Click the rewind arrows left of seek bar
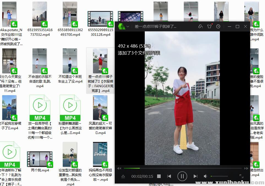 pos(119,168)
